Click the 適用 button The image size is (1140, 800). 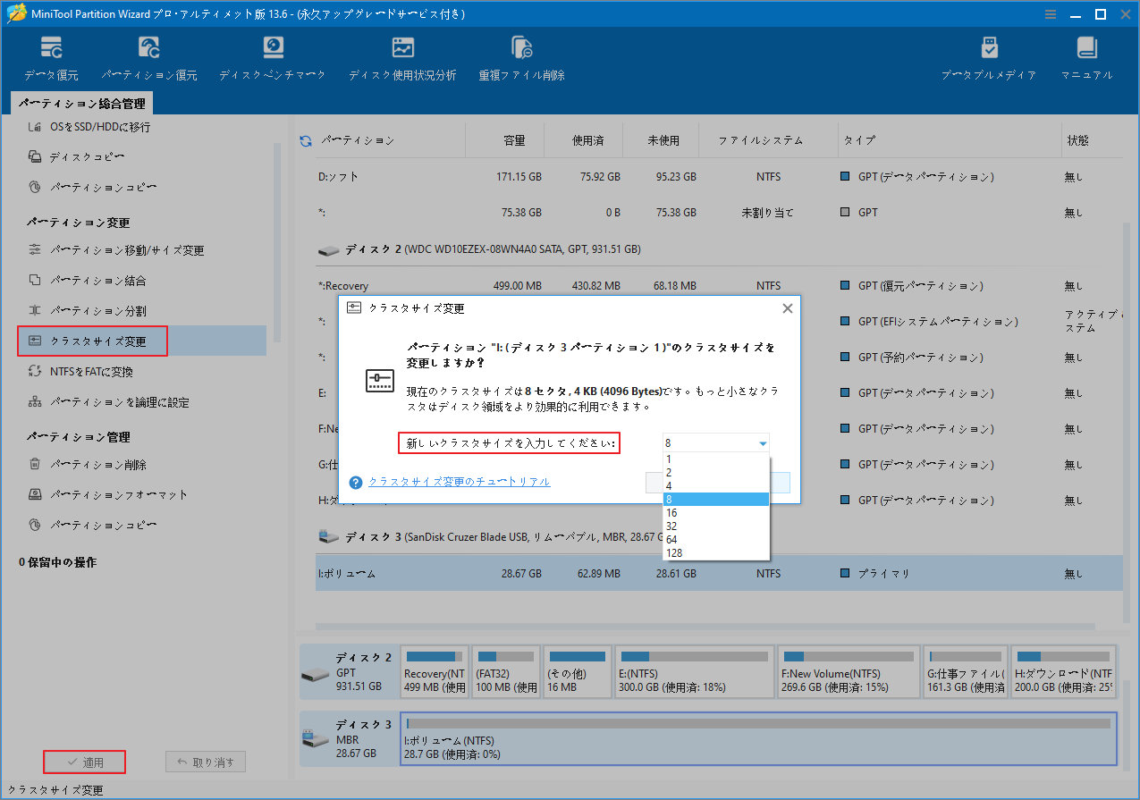point(85,762)
